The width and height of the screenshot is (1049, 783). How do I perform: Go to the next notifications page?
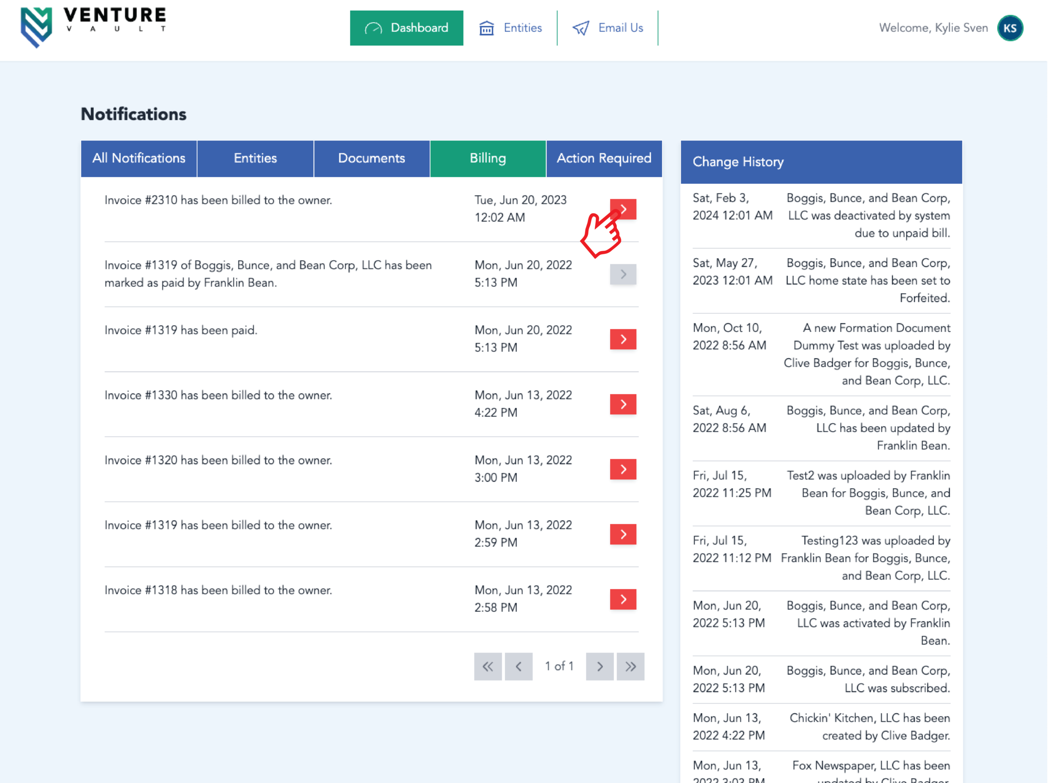(599, 666)
